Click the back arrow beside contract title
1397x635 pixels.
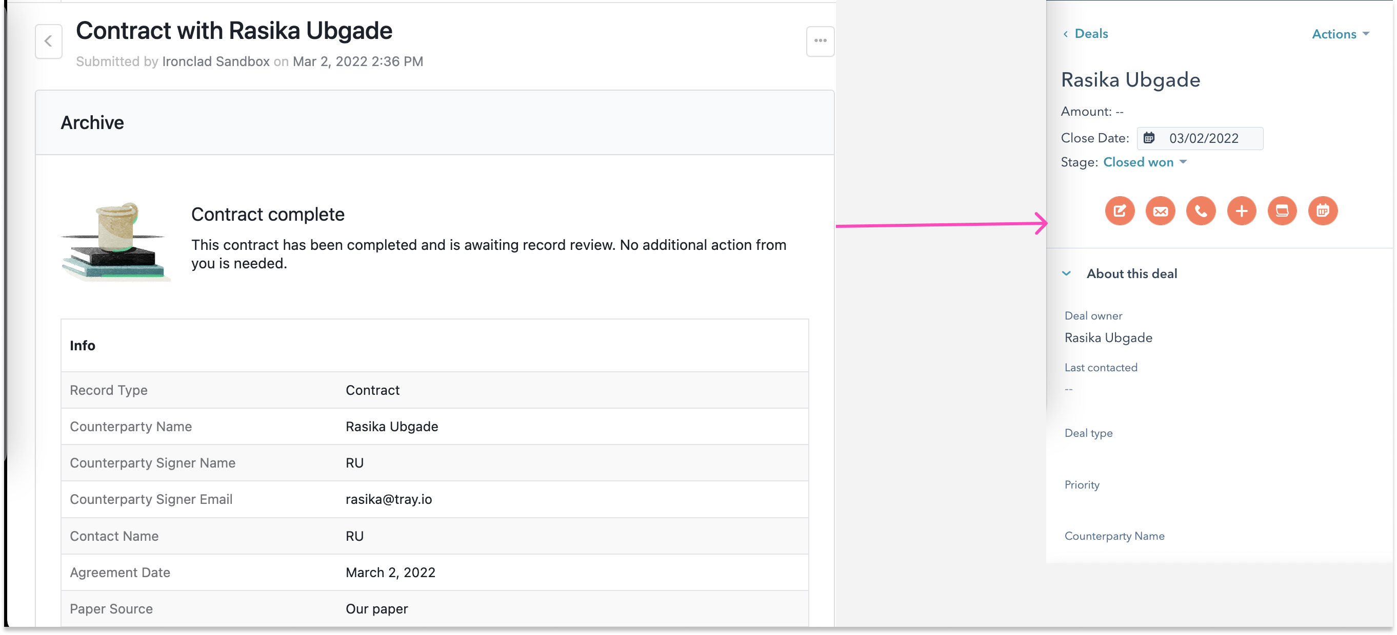(49, 41)
